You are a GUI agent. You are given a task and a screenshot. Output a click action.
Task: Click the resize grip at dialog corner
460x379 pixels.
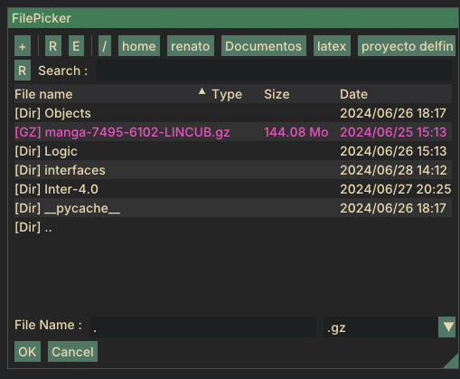click(x=451, y=361)
